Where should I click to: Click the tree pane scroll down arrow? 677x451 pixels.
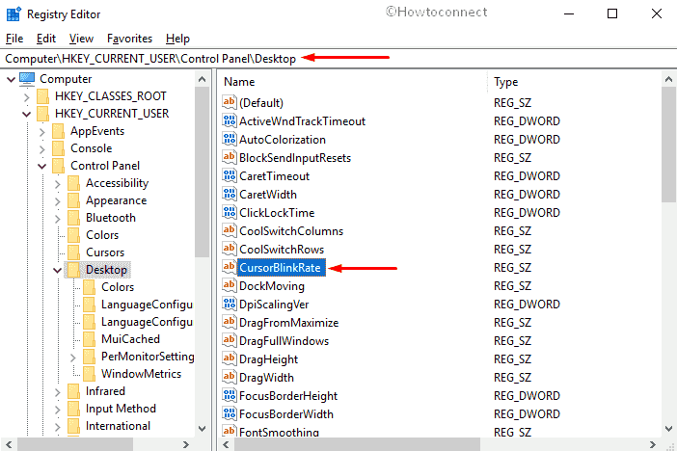[x=202, y=428]
